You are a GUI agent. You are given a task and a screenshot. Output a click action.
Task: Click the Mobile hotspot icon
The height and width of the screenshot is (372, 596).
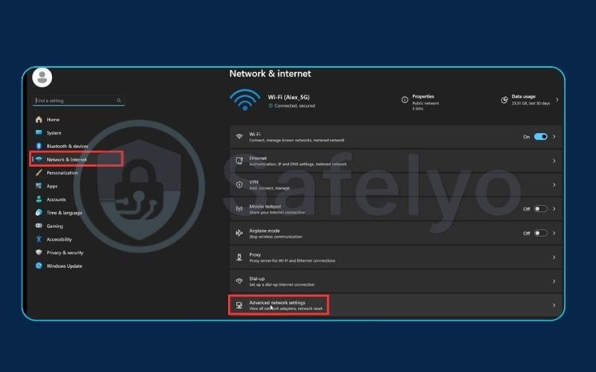pos(239,209)
